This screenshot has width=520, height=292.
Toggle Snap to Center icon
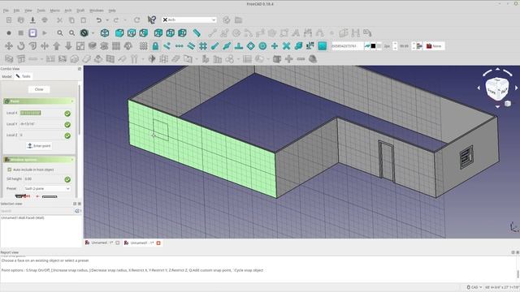pos(262,46)
